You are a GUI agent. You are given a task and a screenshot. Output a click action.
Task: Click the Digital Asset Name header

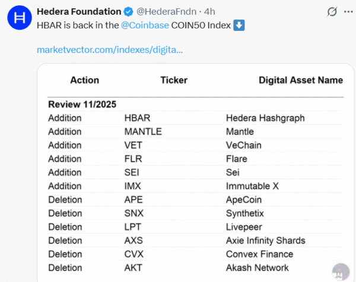tap(300, 80)
